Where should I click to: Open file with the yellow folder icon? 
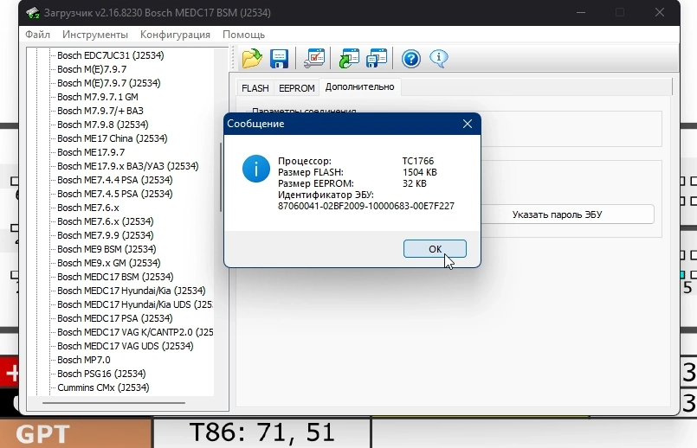click(x=252, y=58)
